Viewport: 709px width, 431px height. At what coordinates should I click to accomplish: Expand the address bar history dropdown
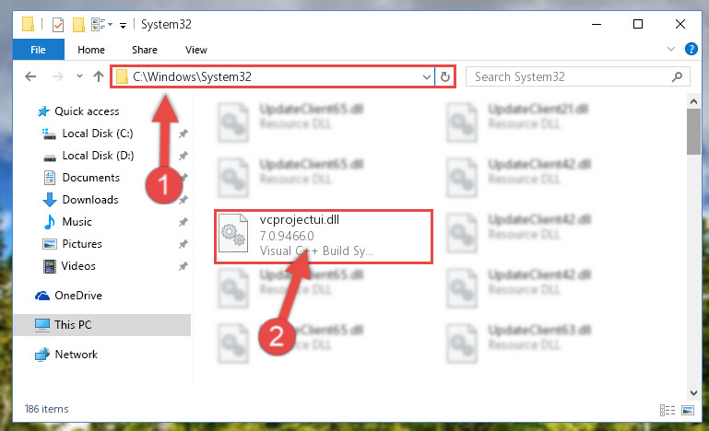point(426,76)
